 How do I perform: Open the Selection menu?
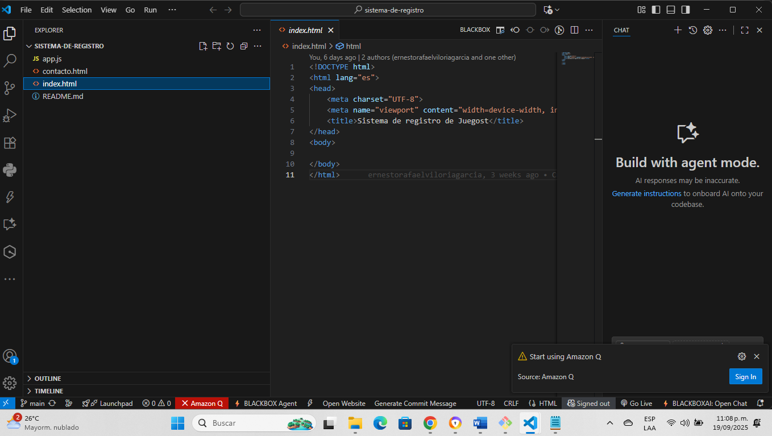(x=77, y=10)
